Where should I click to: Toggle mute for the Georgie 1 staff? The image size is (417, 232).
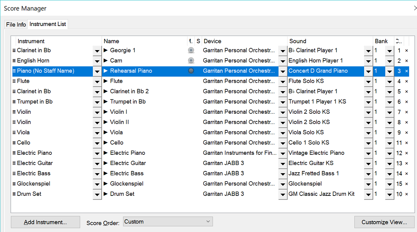pos(191,50)
